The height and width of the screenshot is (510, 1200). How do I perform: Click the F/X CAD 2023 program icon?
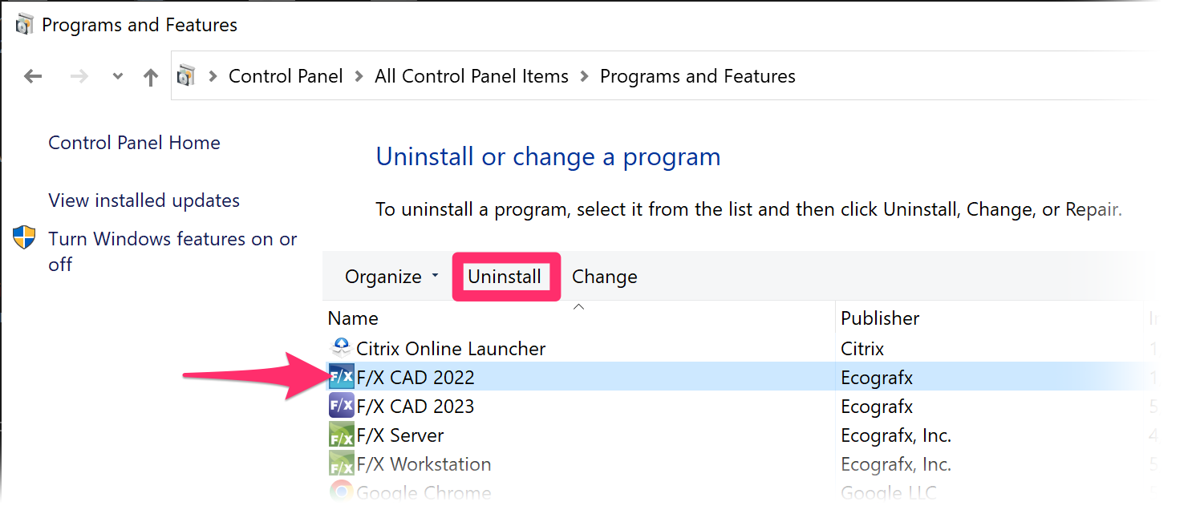(x=342, y=406)
